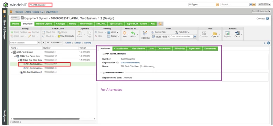Viewport: 273px width, 126px height.
Task: Open the Actions dropdown menu
Action: pyautogui.click(x=15, y=18)
